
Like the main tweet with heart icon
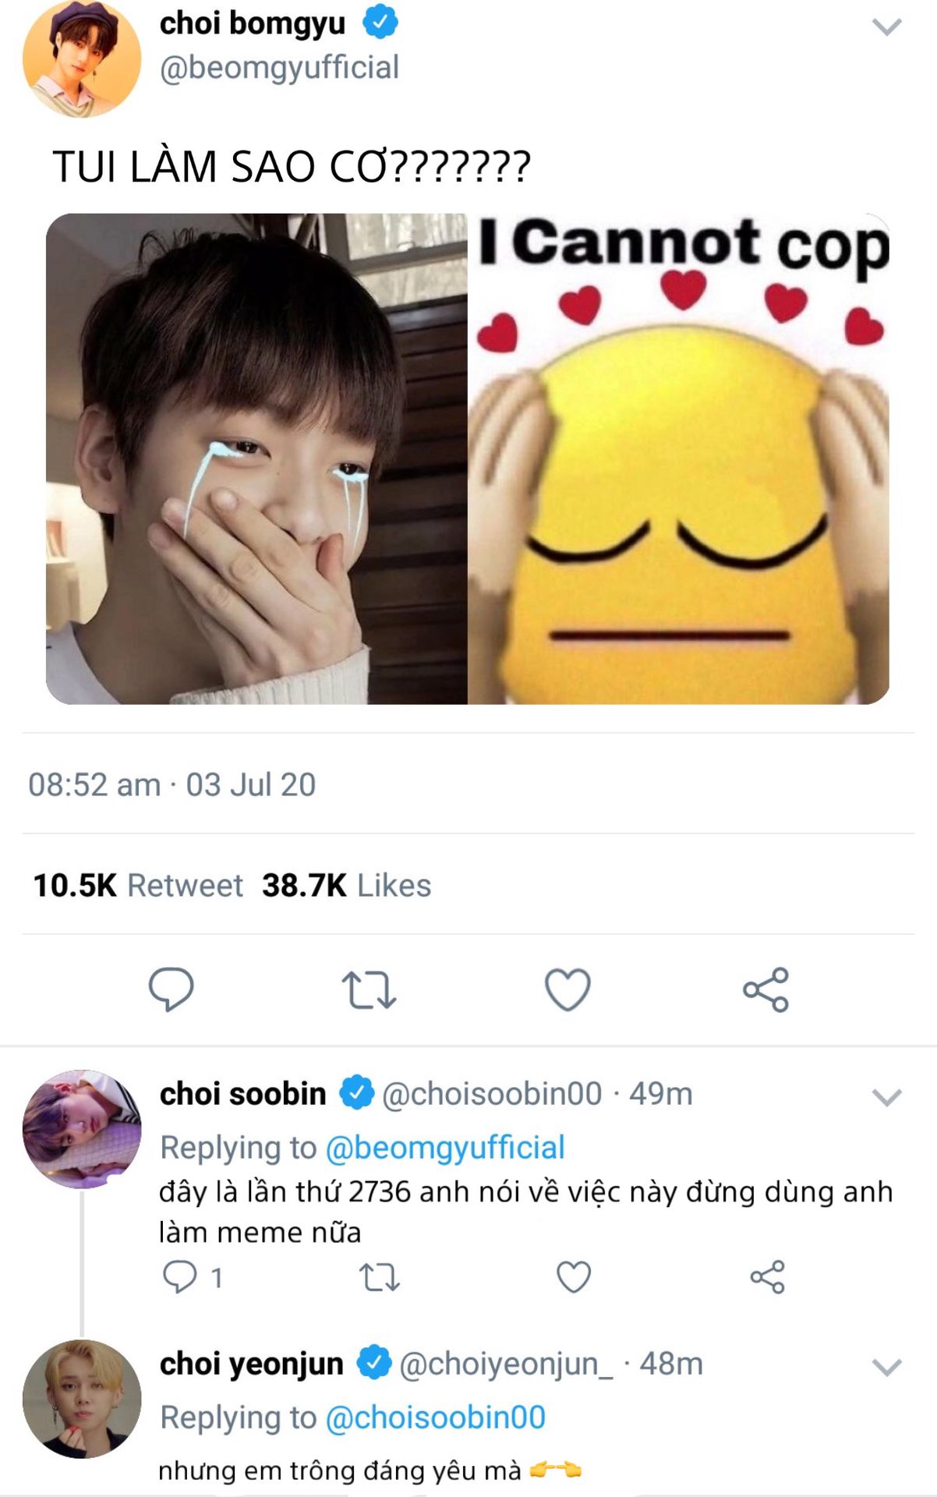567,989
